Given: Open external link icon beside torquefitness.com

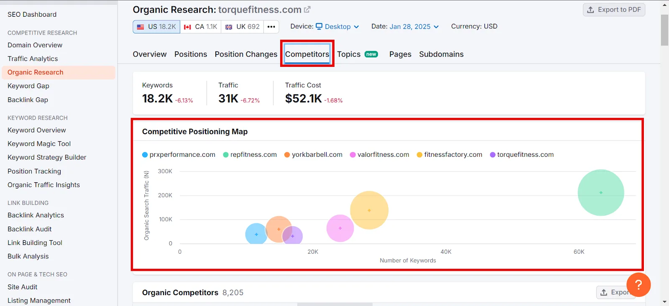Looking at the screenshot, I should pyautogui.click(x=307, y=9).
